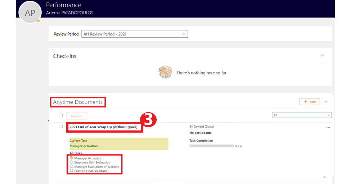Open the All filter dropdown
The height and width of the screenshot is (184, 351).
[302, 115]
